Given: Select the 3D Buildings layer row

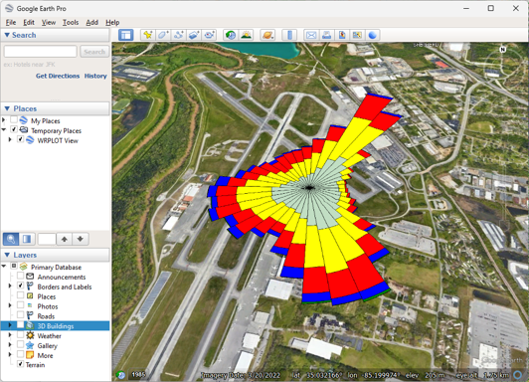Looking at the screenshot, I should point(56,325).
